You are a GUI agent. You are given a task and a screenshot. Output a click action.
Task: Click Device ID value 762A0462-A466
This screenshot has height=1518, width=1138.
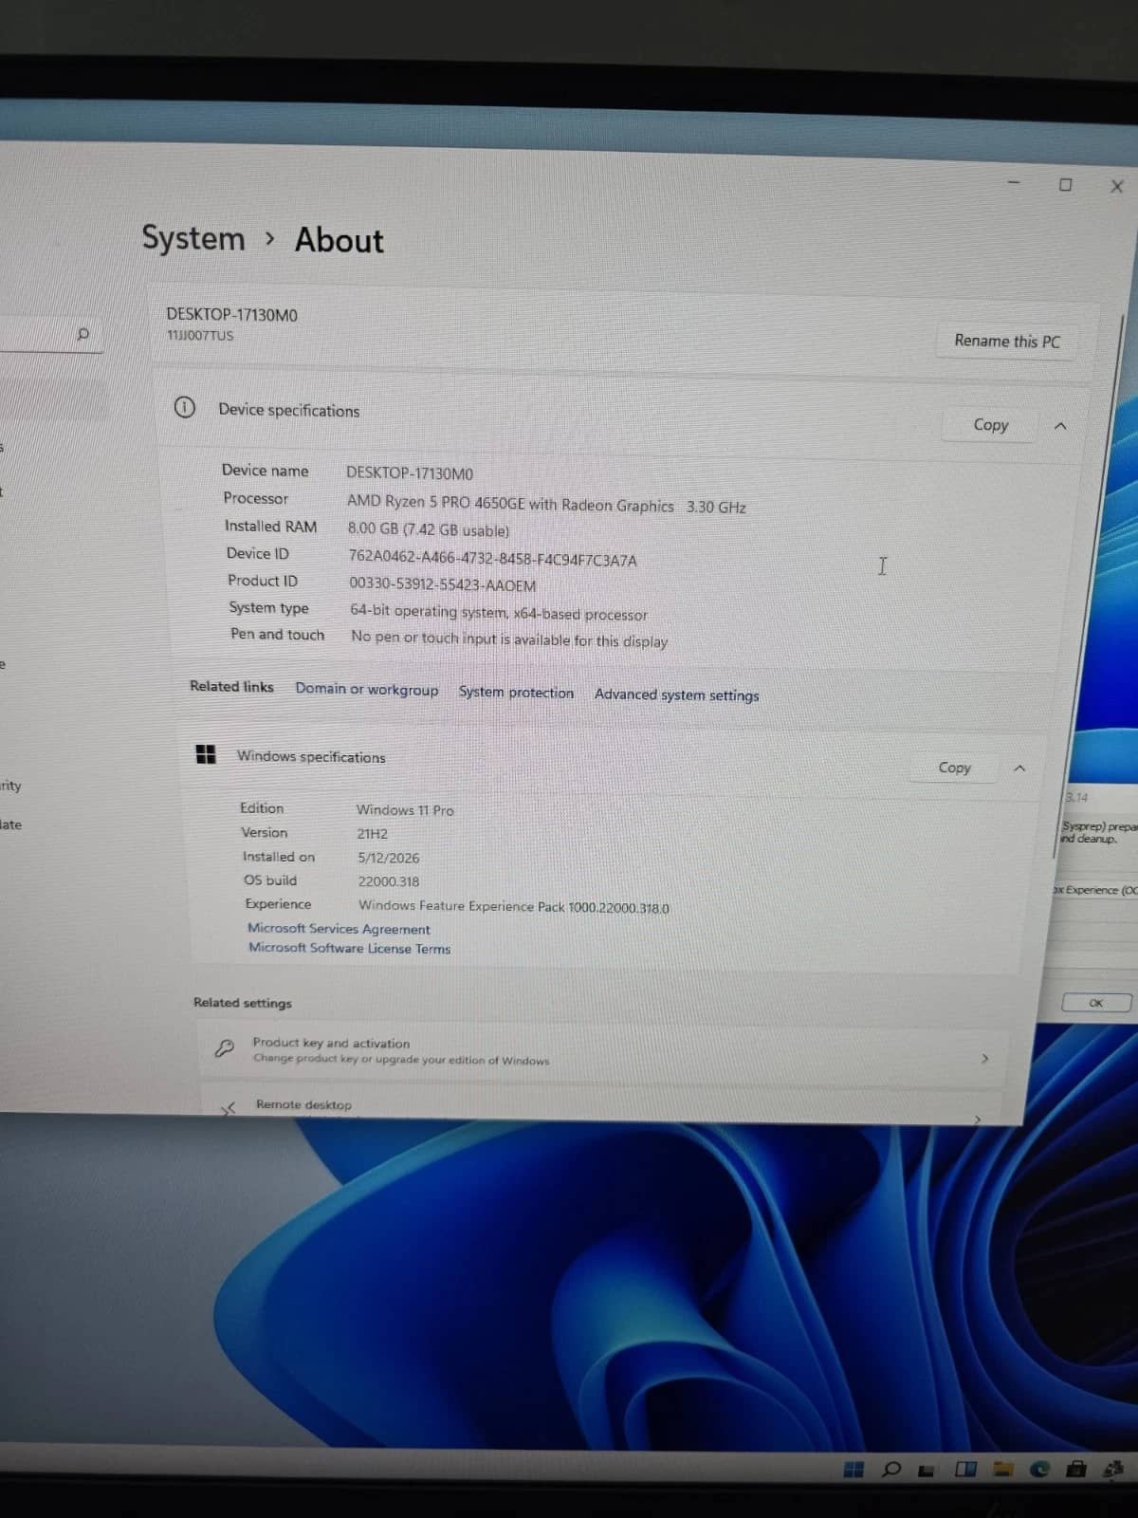(492, 559)
